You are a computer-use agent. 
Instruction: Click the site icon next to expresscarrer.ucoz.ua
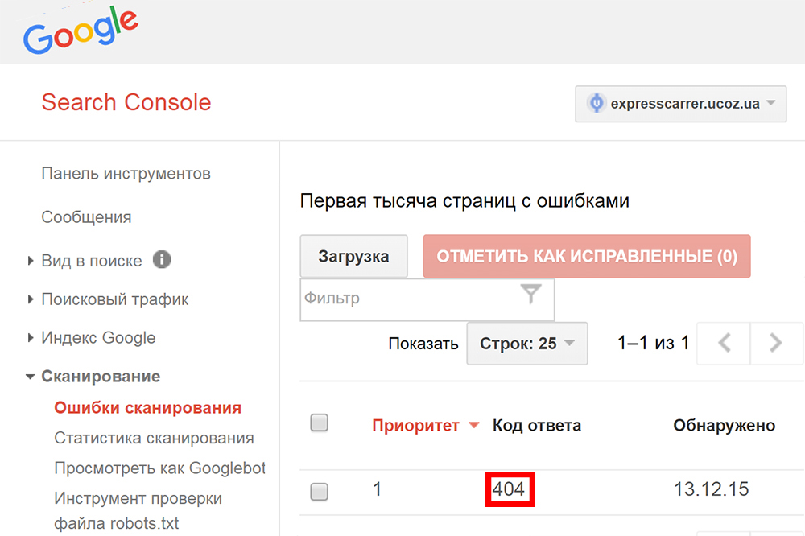pos(596,103)
